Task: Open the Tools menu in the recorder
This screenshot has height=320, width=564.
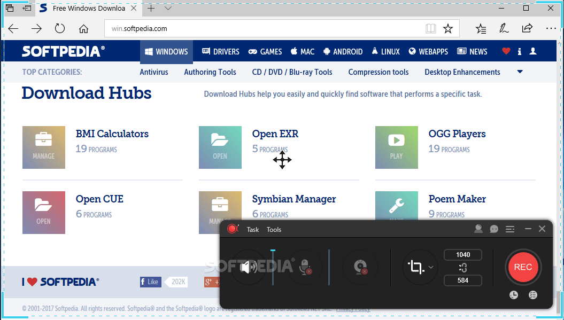Action: tap(274, 229)
